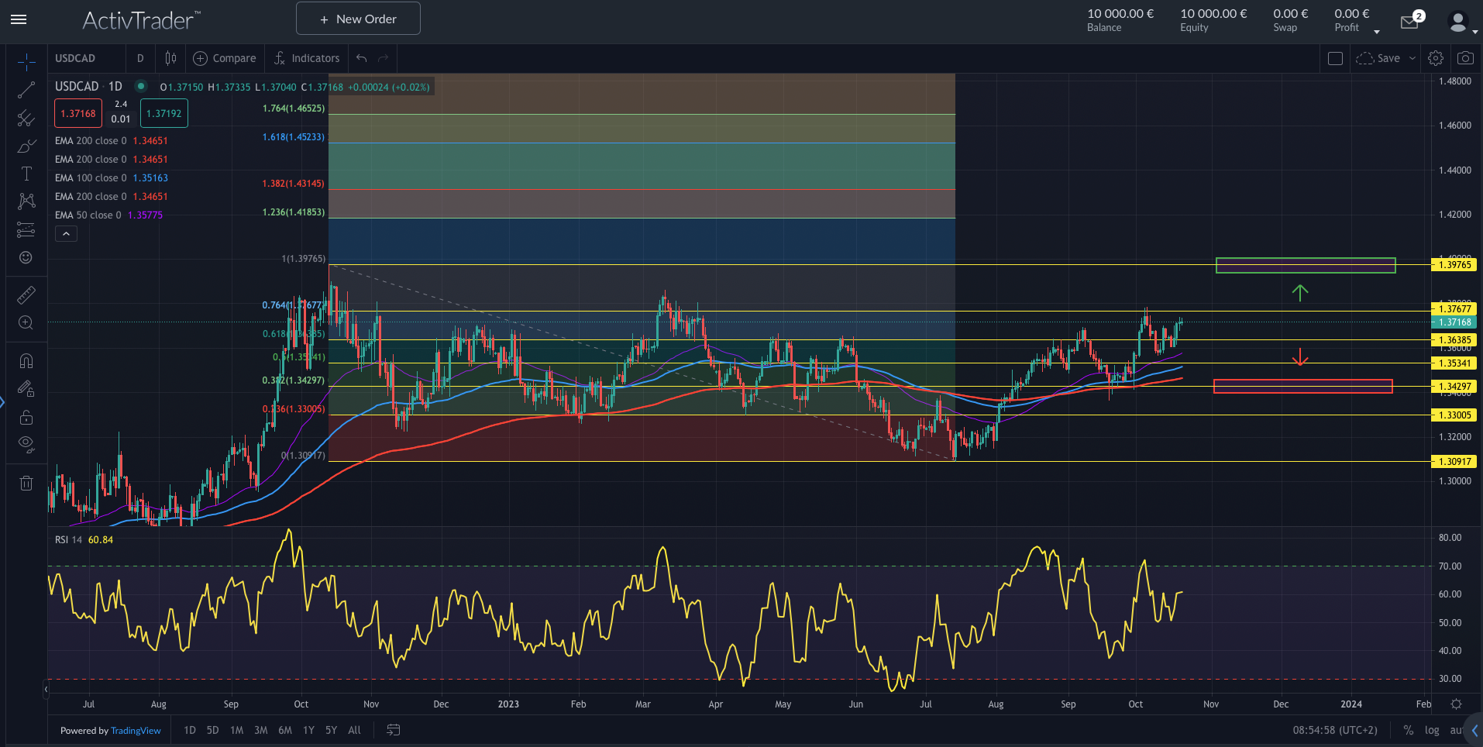This screenshot has height=747, width=1483.
Task: Remove drawings using the trash icon
Action: [26, 483]
